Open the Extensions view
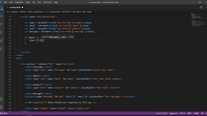This screenshot has height=116, width=207. 1,41
